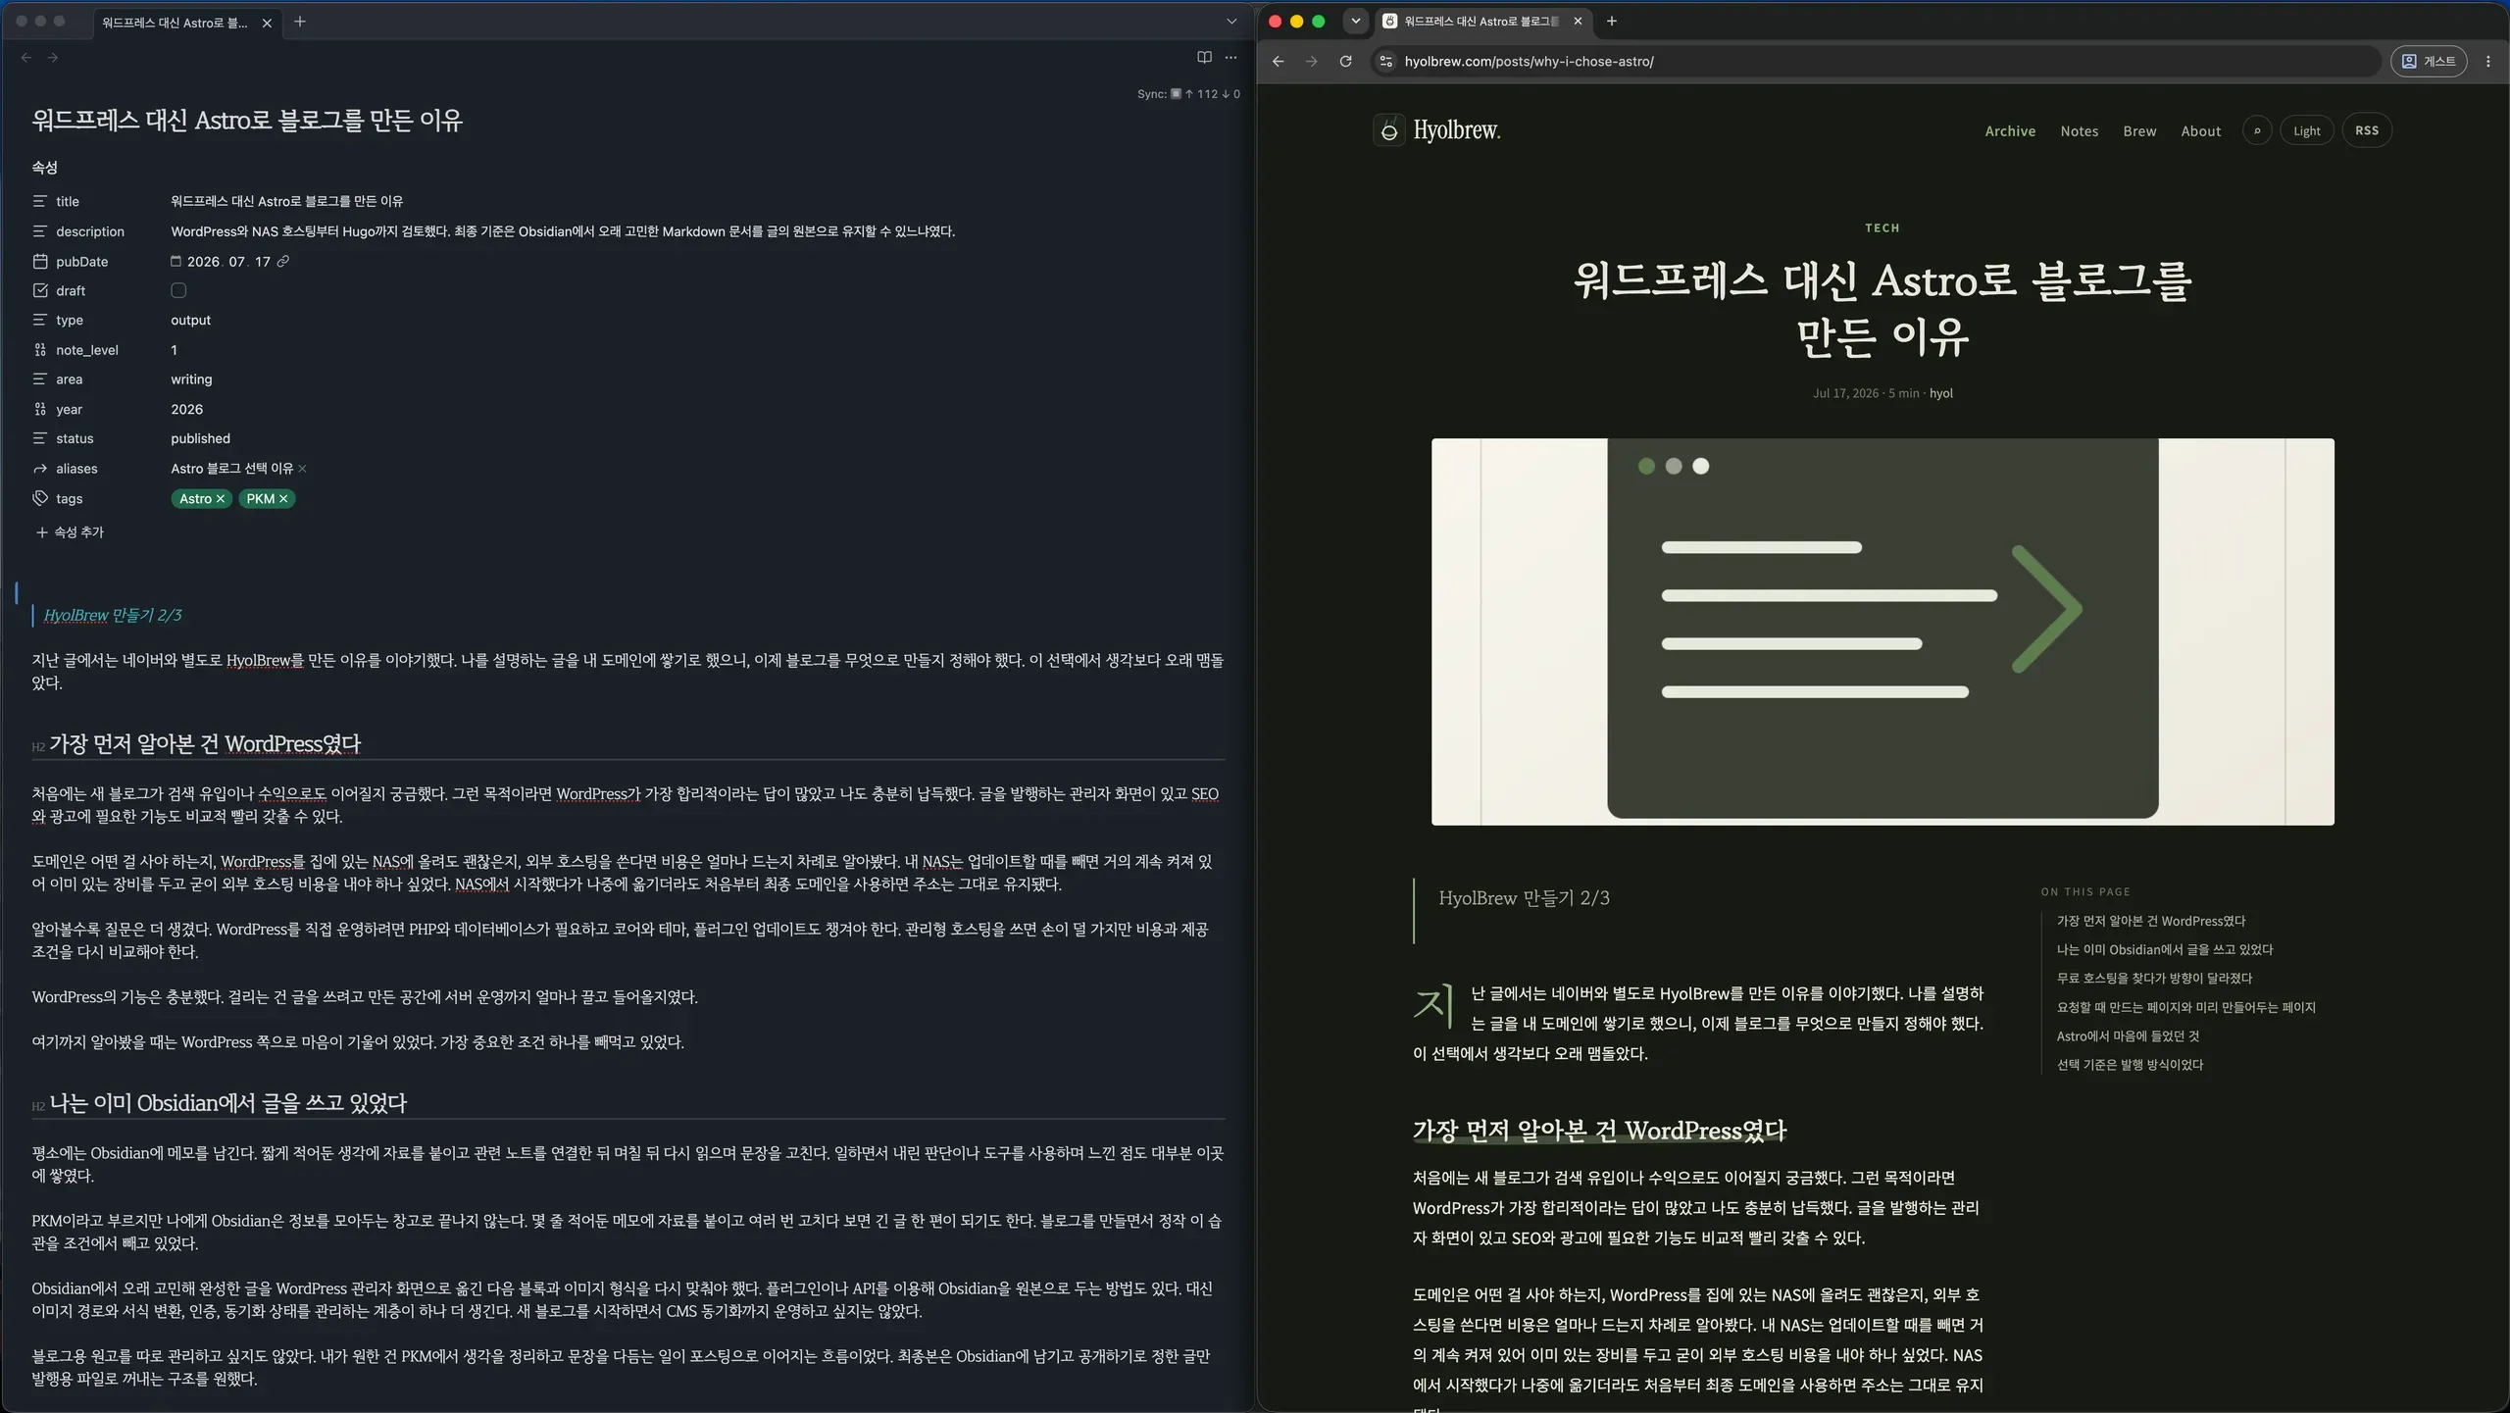Click the 속성 properties heading
The width and height of the screenshot is (2510, 1413).
(x=45, y=168)
